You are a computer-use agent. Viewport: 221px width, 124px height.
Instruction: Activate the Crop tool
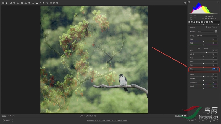(22, 3)
